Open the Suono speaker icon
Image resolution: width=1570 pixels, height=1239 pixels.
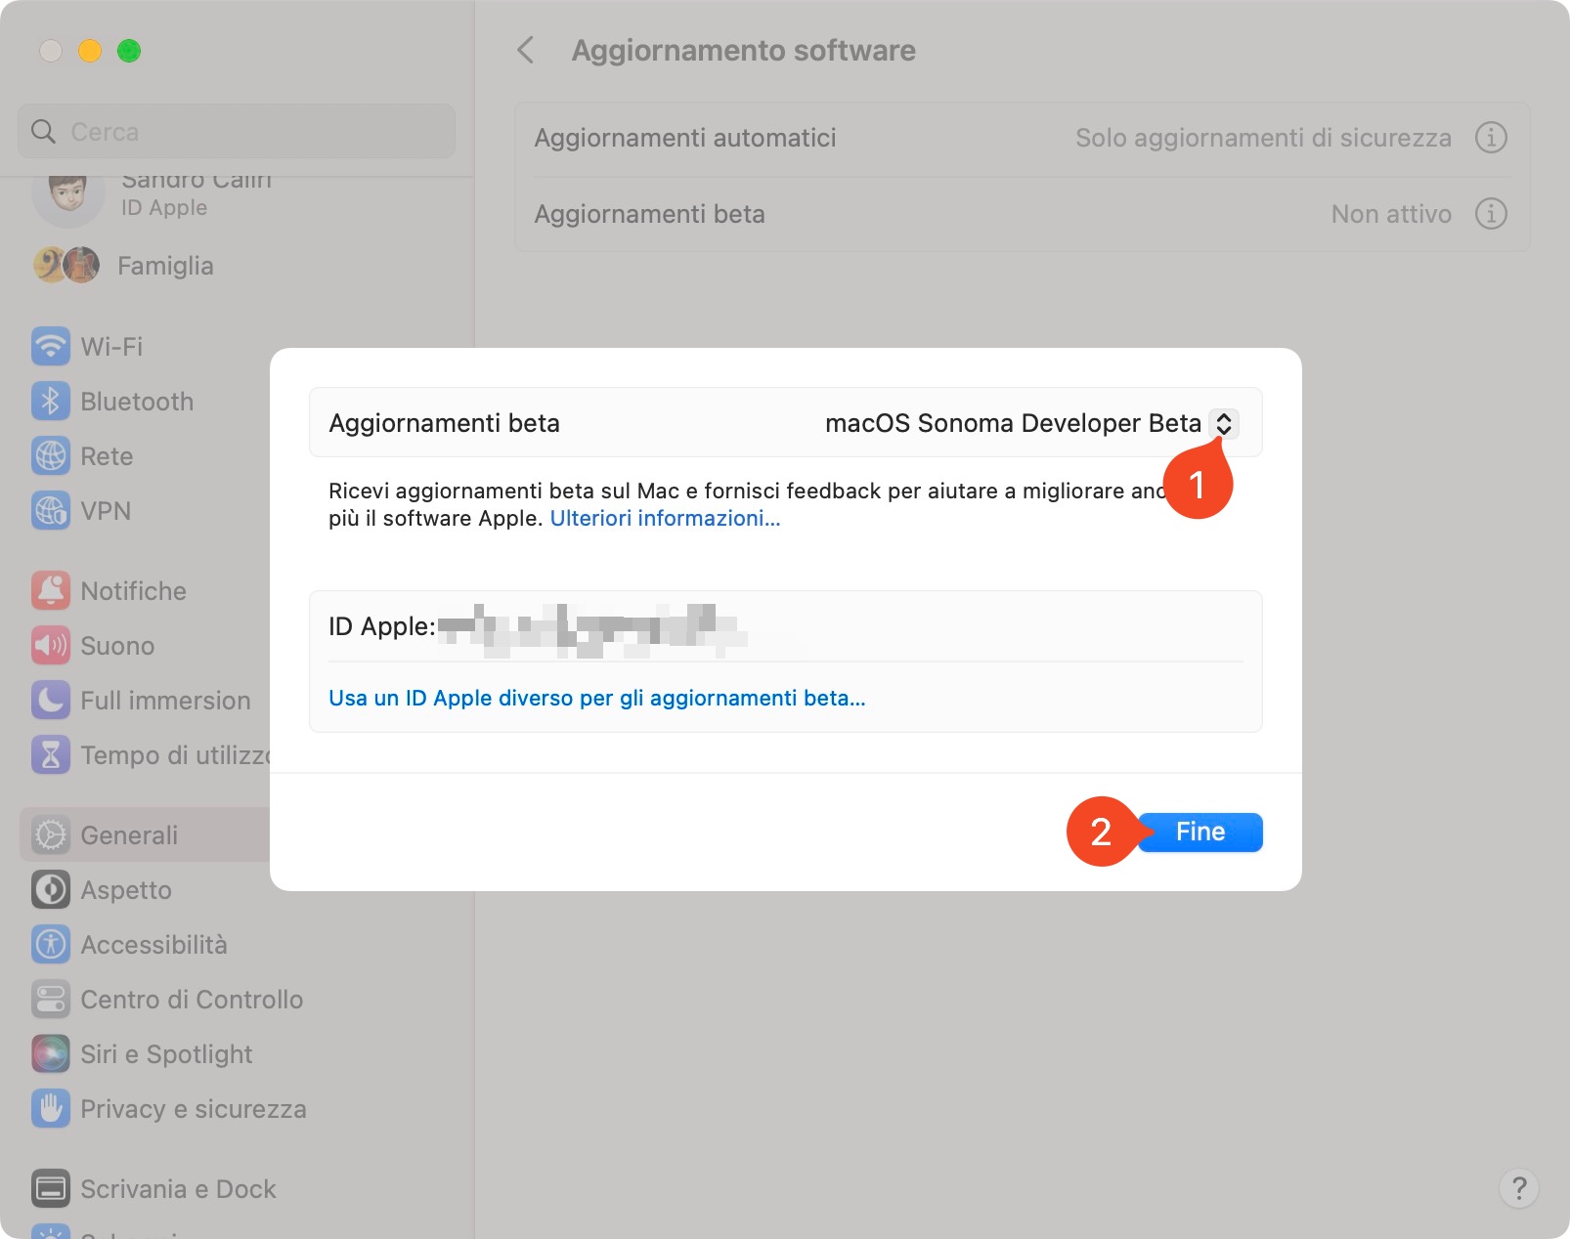click(51, 645)
